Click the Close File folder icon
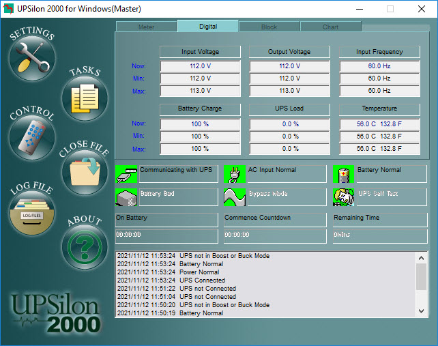Screen dimensions: 438x346 (85, 172)
